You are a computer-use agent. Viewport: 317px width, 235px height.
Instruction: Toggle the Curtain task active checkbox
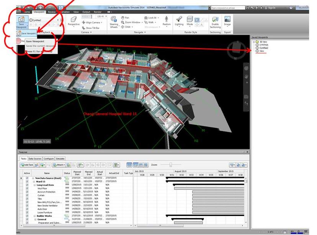tap(26, 196)
